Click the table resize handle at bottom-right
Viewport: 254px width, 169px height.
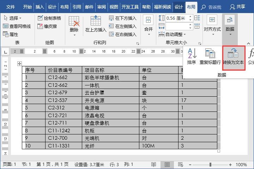click(219, 151)
